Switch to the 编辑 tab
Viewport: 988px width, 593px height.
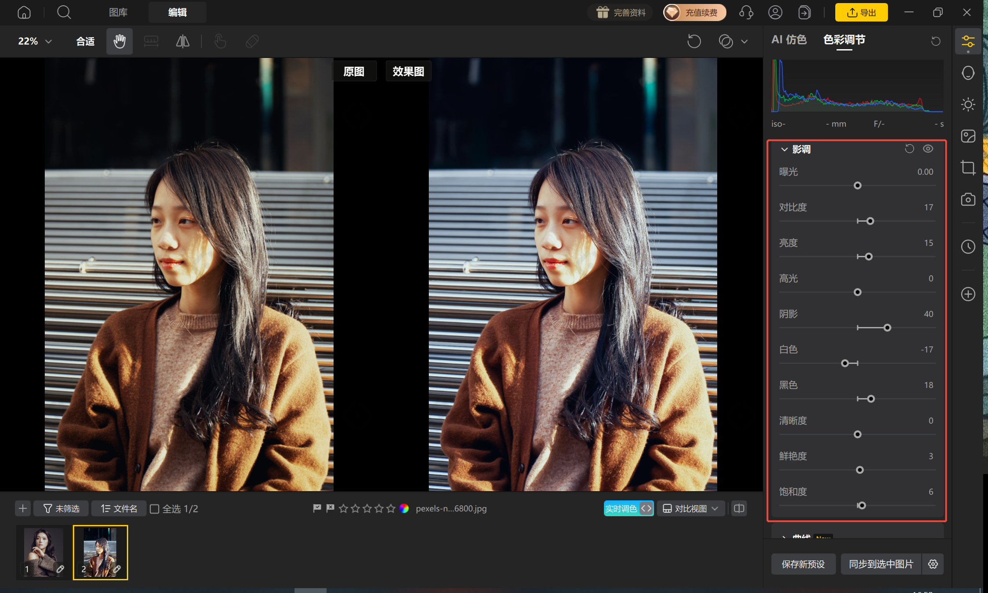pos(177,12)
